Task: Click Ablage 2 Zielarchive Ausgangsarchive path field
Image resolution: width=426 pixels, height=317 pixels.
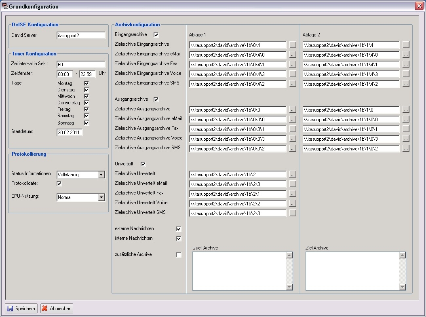Action: tap(351, 110)
